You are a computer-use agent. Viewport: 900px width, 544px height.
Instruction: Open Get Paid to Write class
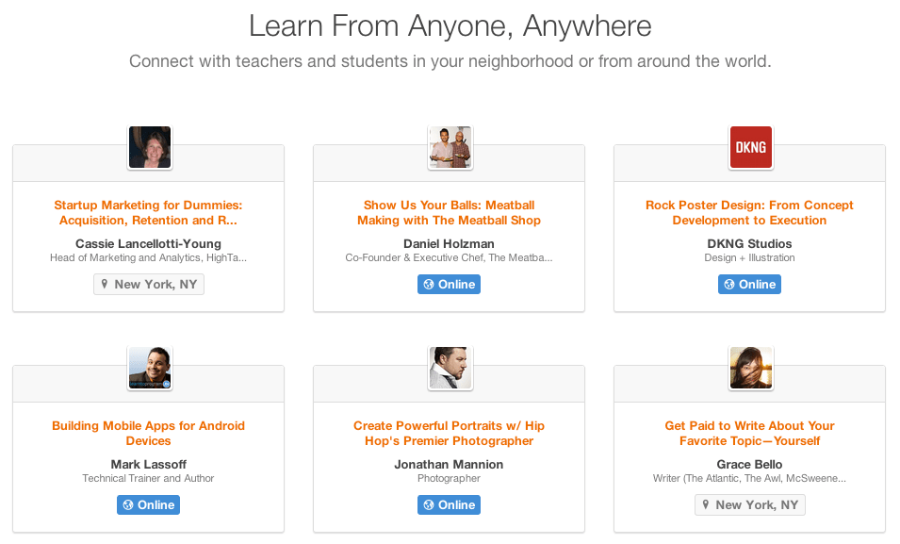749,434
